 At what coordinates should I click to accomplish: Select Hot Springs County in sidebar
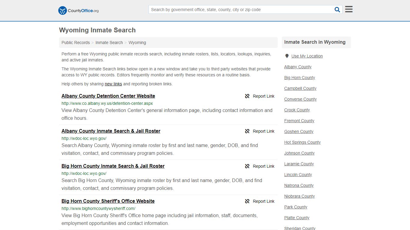(x=302, y=142)
